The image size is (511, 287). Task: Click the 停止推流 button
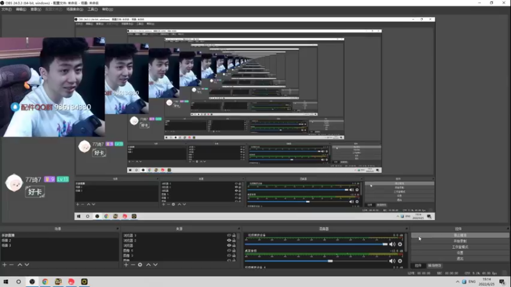460,235
